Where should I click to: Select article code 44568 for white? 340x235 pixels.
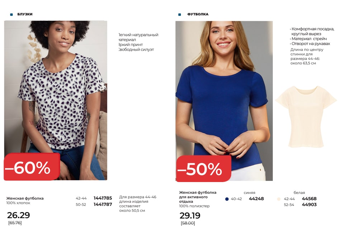pyautogui.click(x=309, y=198)
